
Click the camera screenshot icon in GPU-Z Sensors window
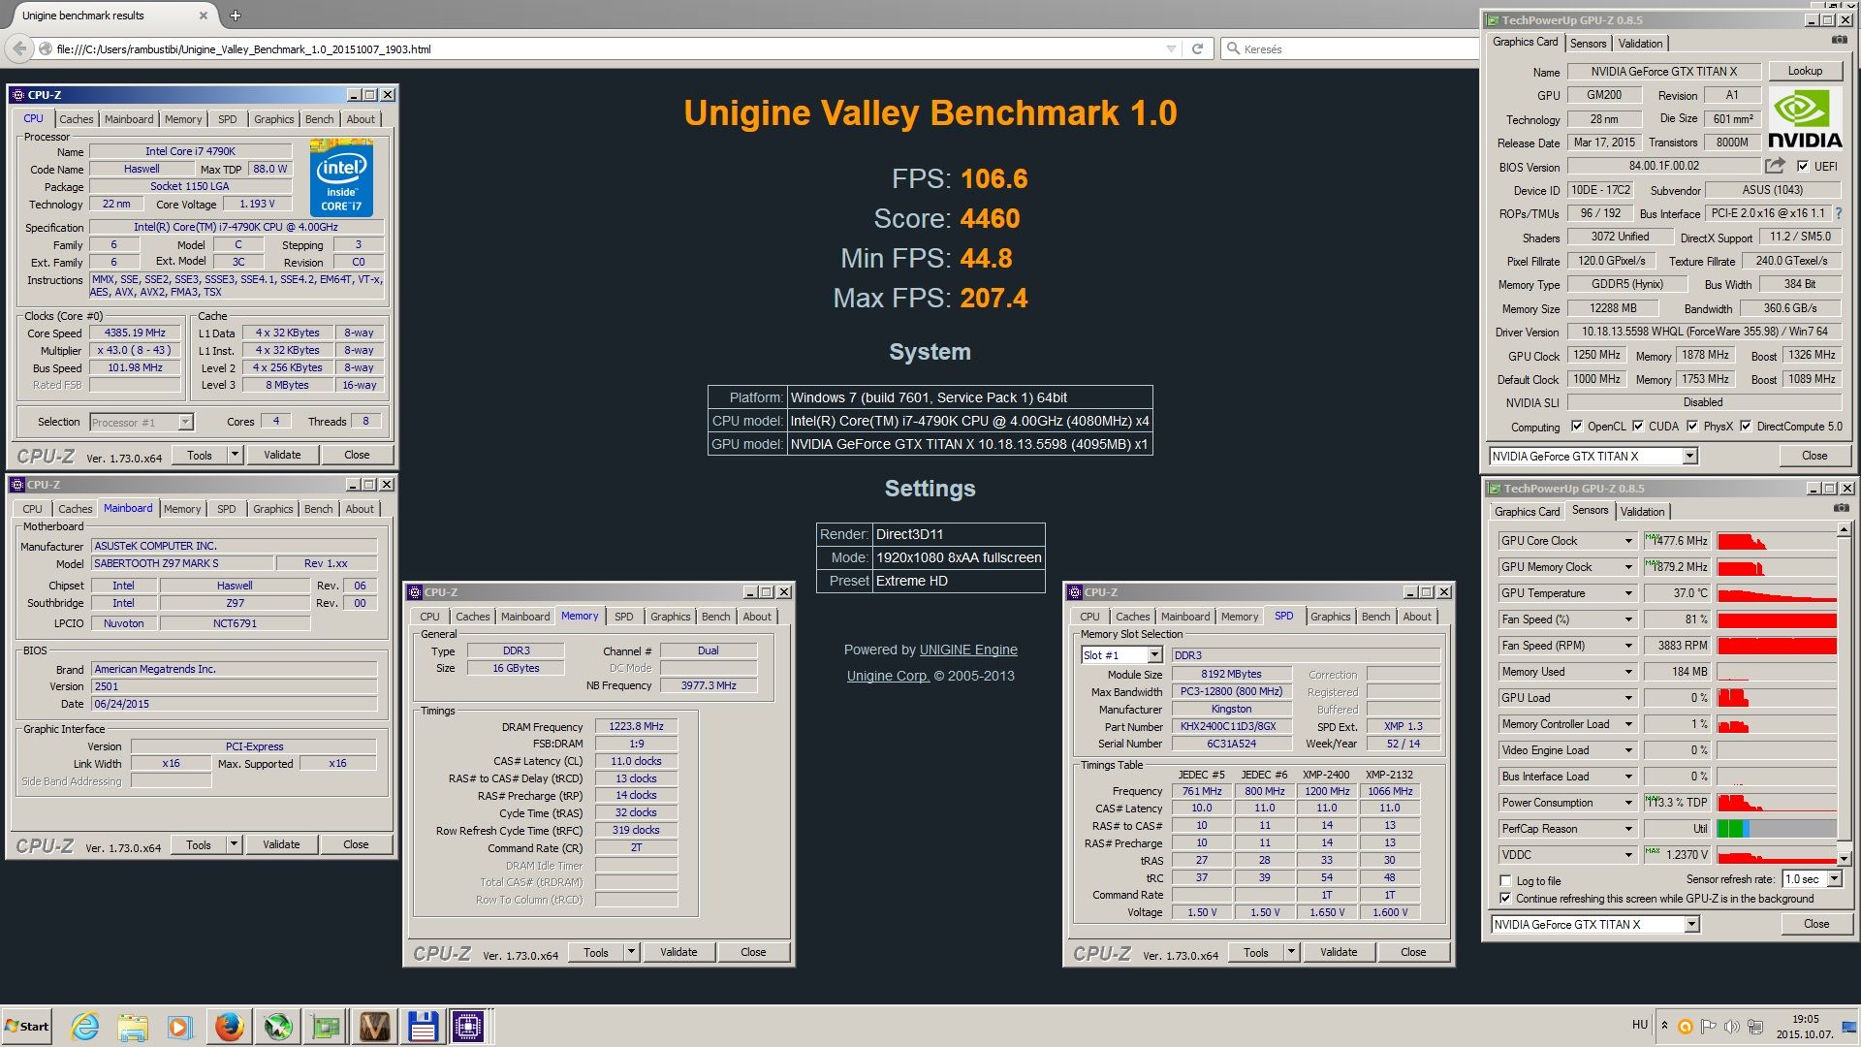coord(1841,509)
